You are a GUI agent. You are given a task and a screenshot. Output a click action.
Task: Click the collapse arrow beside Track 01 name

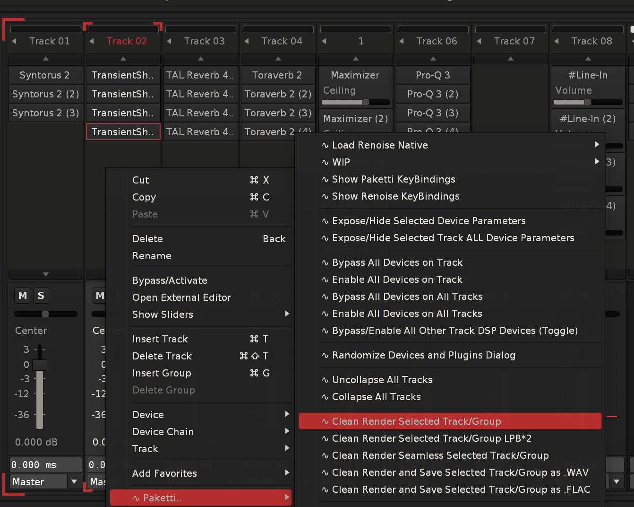coord(14,41)
